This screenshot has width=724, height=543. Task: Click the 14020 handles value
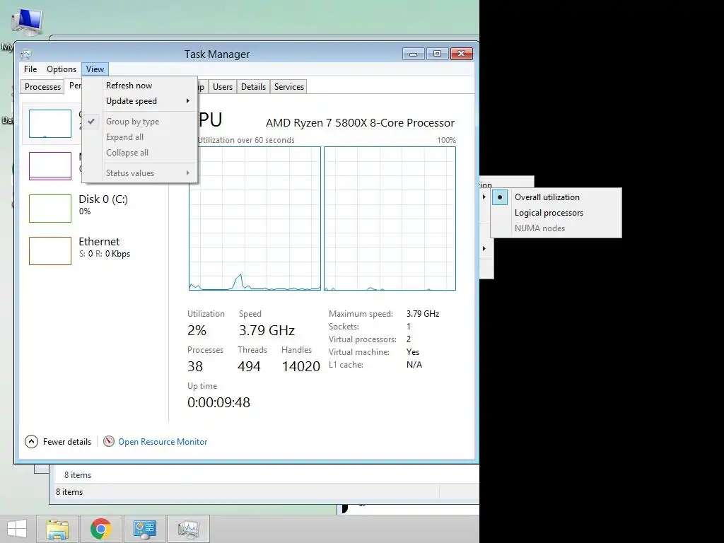point(301,367)
